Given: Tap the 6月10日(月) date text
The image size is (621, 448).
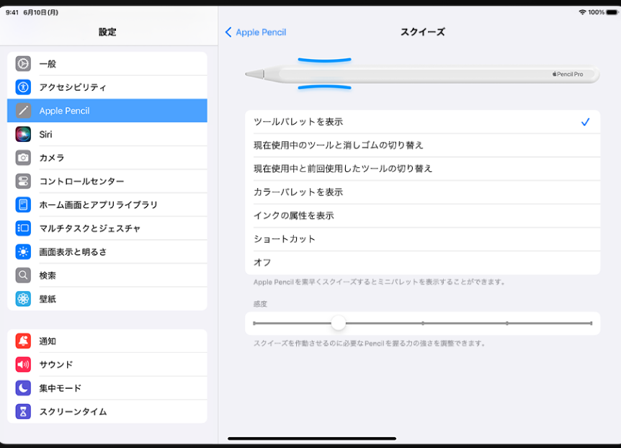Looking at the screenshot, I should (41, 12).
